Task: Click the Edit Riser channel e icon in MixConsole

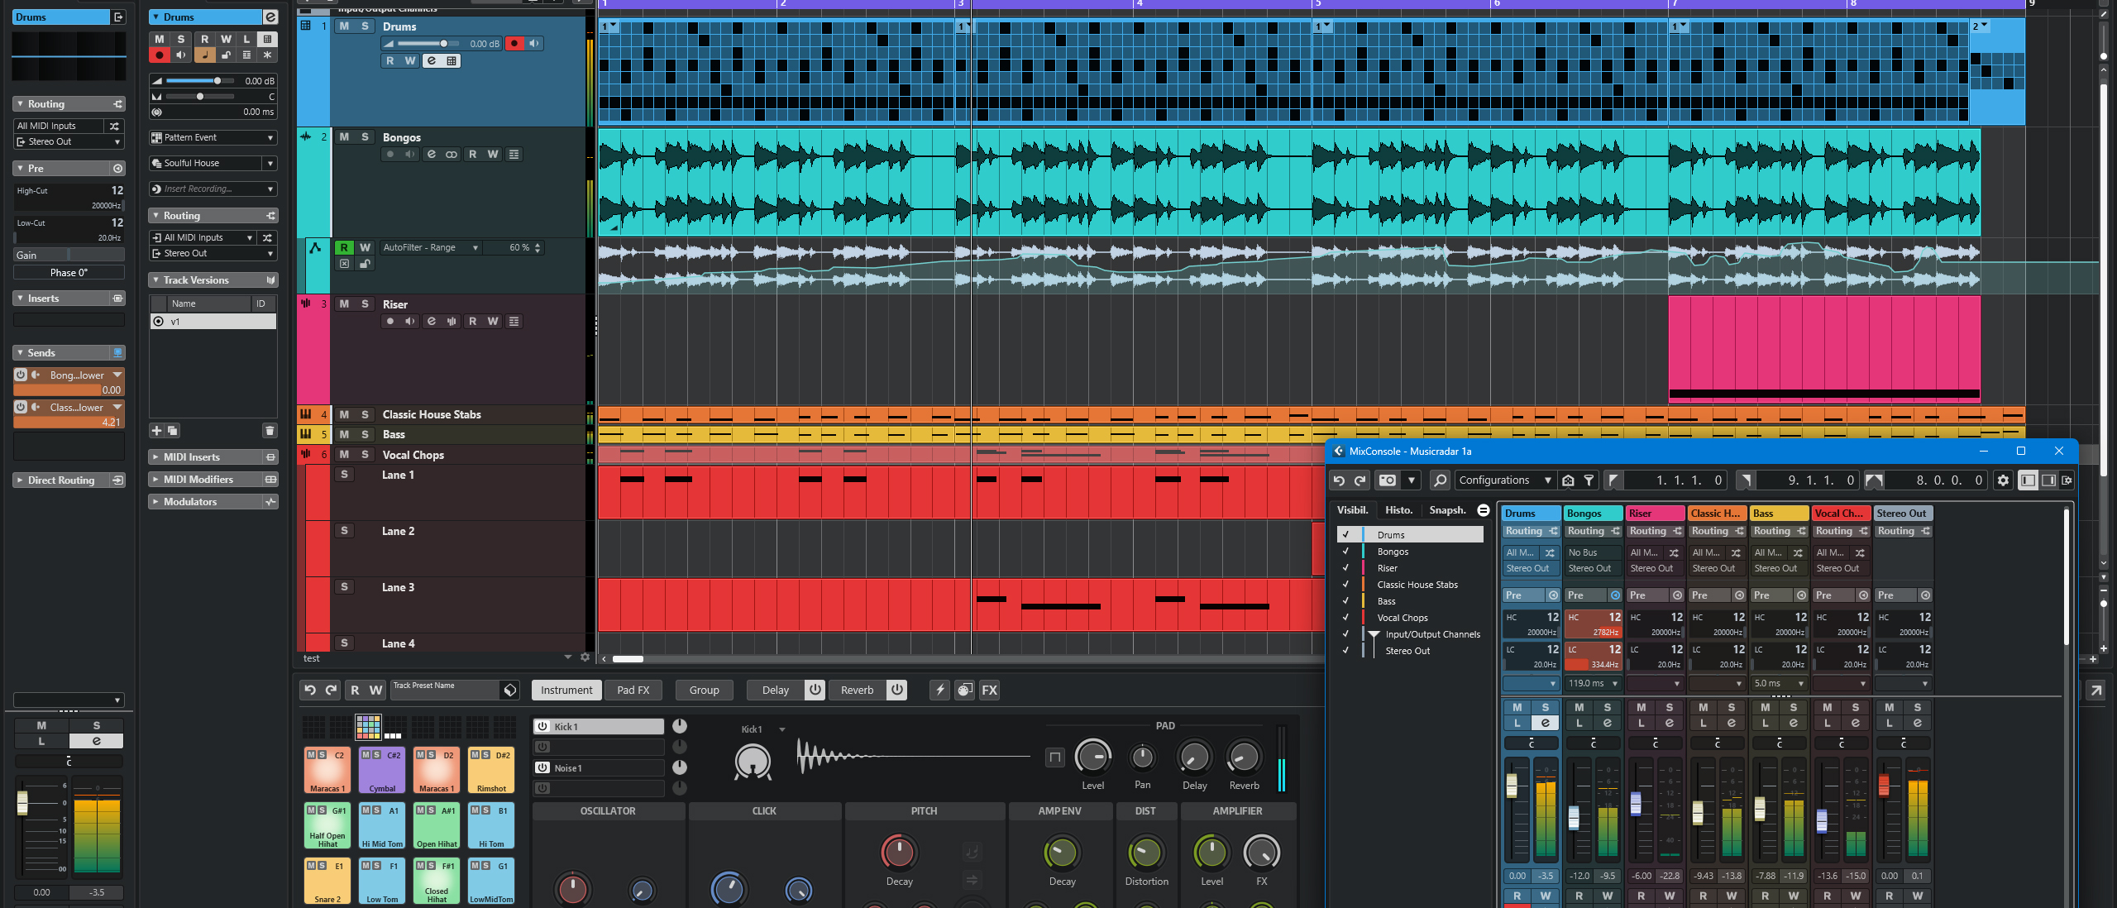Action: 1669,723
